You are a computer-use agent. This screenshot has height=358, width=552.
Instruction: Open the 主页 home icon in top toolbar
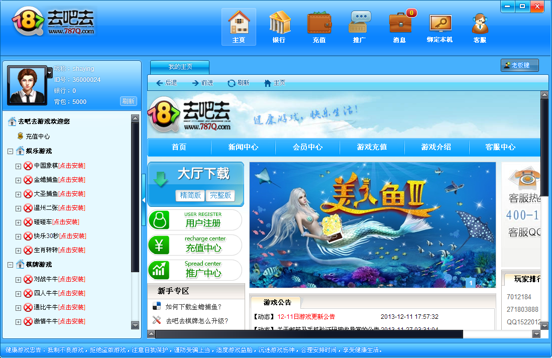[x=239, y=27]
